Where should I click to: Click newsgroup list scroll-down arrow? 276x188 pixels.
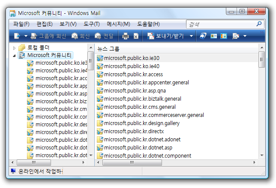pyautogui.click(x=262, y=155)
